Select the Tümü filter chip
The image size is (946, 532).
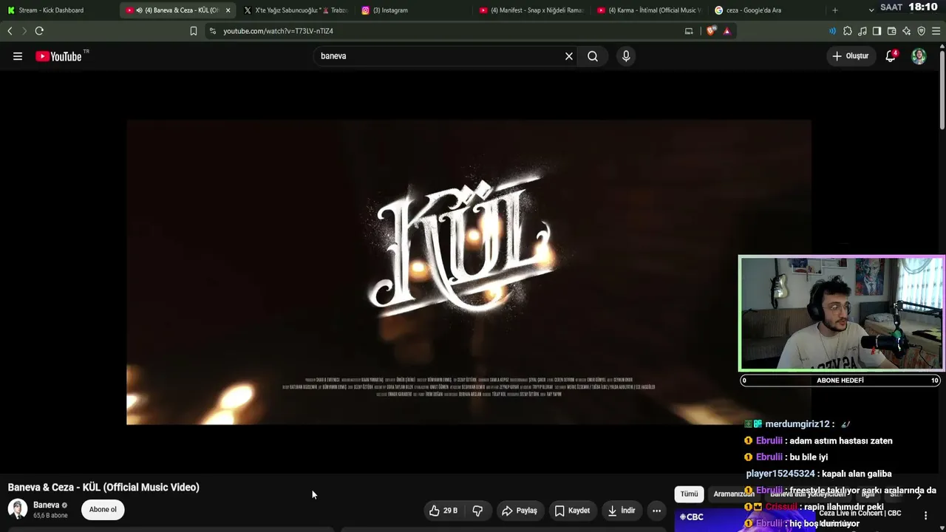(x=689, y=494)
